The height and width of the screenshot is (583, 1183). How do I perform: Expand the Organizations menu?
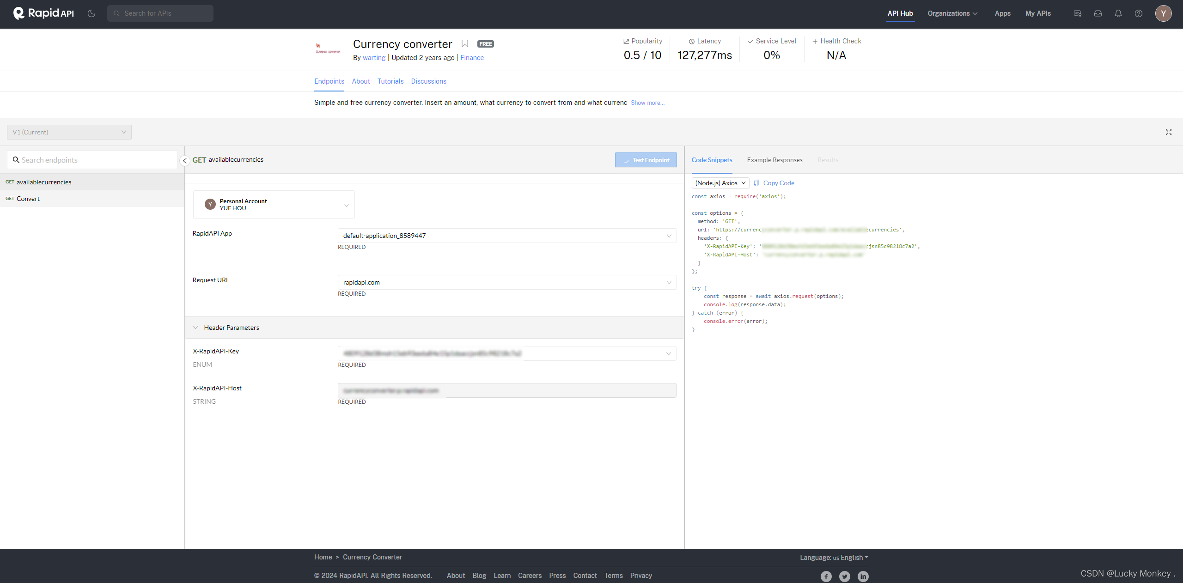click(952, 13)
